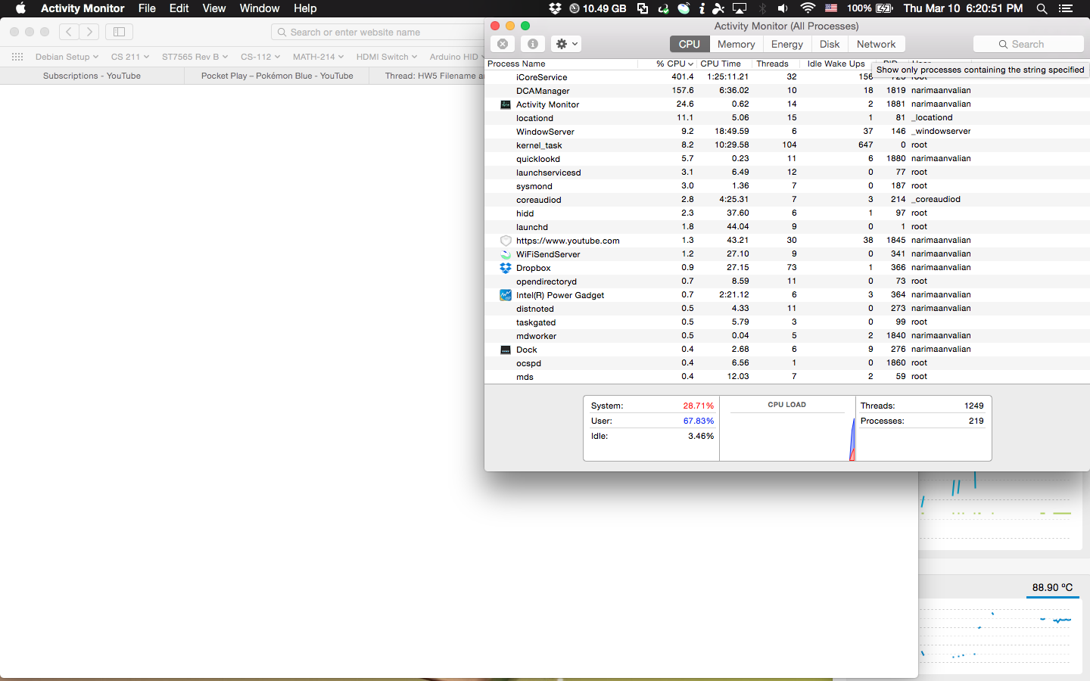Show Safari's sidebar using the sidebar icon
The height and width of the screenshot is (681, 1090).
click(118, 32)
